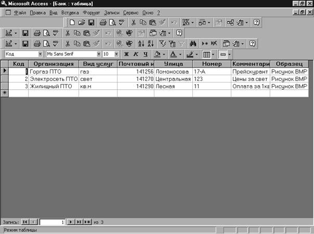Open the Вставка menu

click(x=70, y=13)
